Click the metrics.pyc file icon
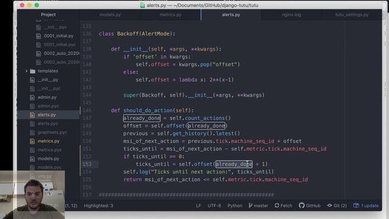Image resolution: width=389 pixels, height=219 pixels. pos(32,150)
